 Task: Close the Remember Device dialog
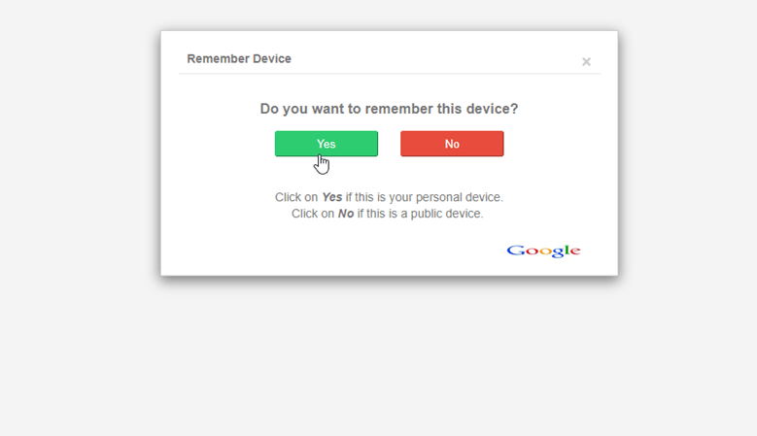click(586, 62)
